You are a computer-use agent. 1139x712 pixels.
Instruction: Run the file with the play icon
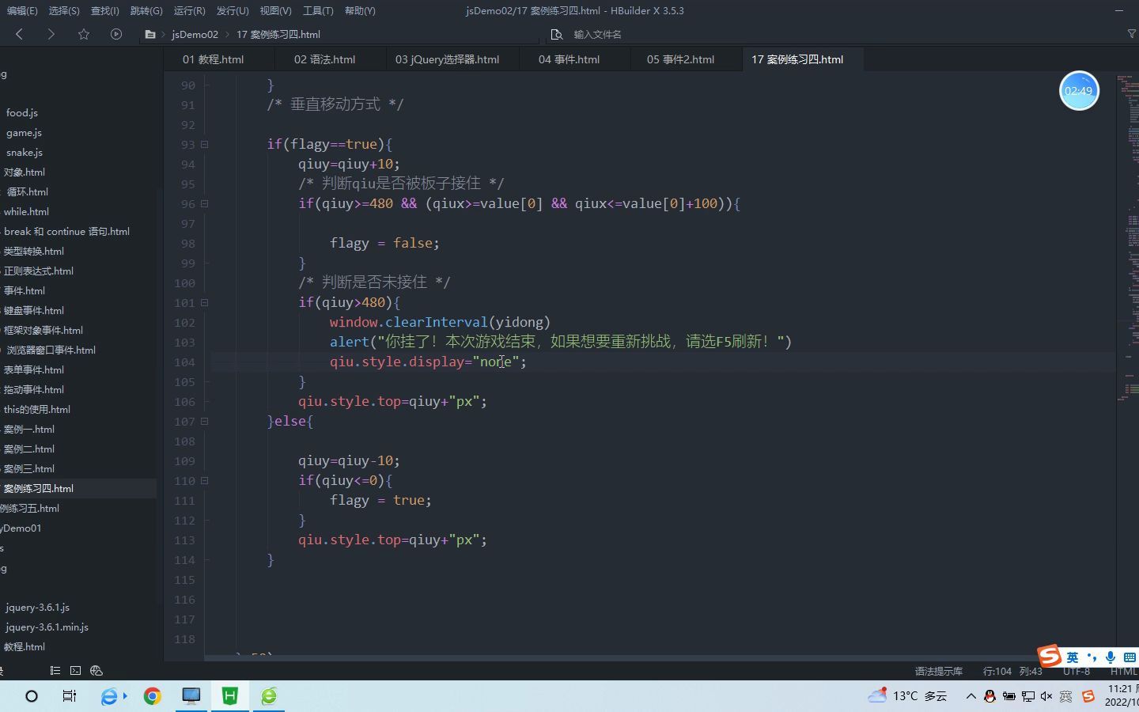coord(116,34)
